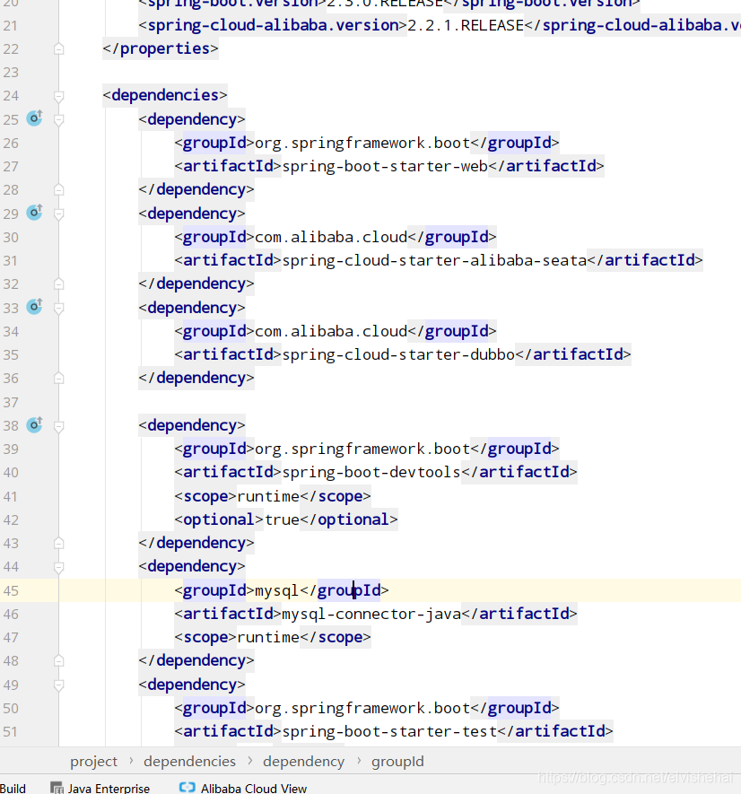Click 'spring-cloud-starter-alibaba-seata' artifact text
The height and width of the screenshot is (794, 741).
click(x=434, y=260)
